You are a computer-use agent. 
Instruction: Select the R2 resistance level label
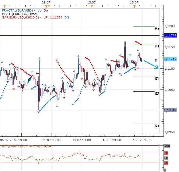click(x=157, y=28)
